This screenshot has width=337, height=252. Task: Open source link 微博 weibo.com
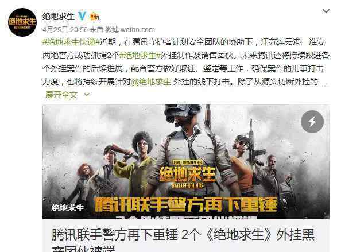tap(130, 29)
